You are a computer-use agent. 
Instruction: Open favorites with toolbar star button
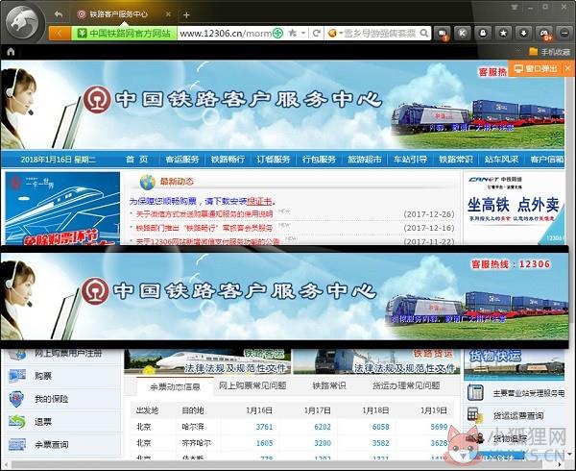click(503, 34)
